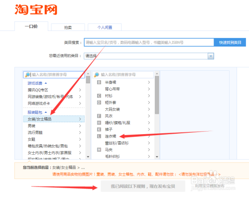The image size is (249, 197).
Task: Click the second column scrollbar thumb
Action: (x=157, y=95)
